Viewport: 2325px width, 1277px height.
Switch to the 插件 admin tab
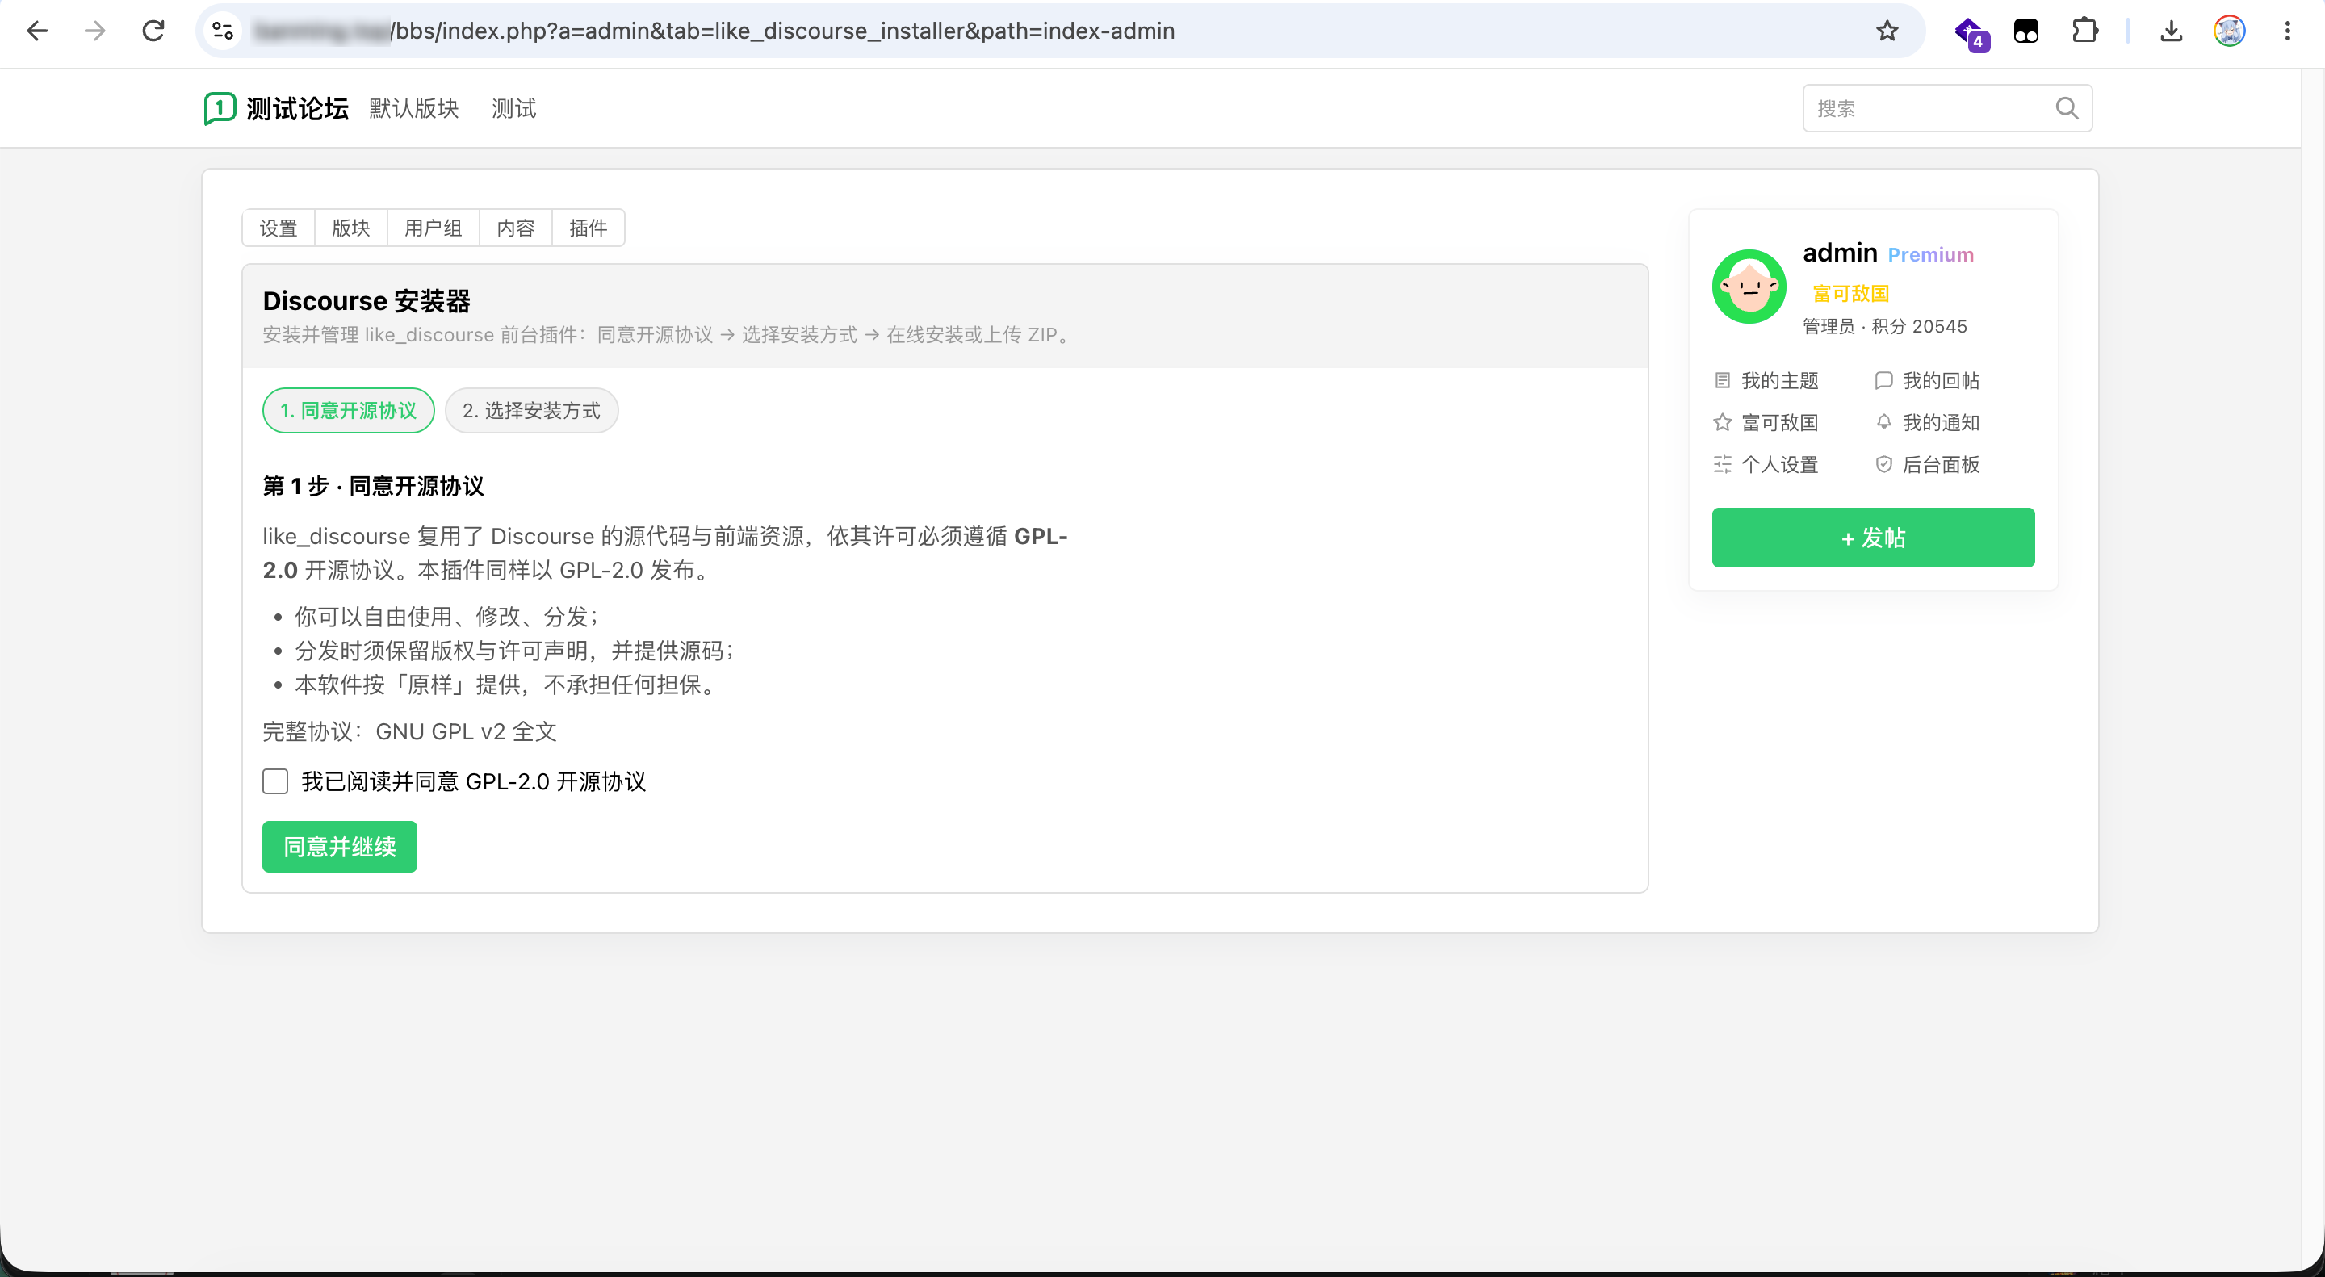(x=589, y=228)
